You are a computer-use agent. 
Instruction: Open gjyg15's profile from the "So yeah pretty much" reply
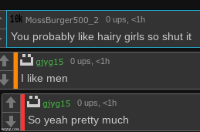click(x=57, y=104)
